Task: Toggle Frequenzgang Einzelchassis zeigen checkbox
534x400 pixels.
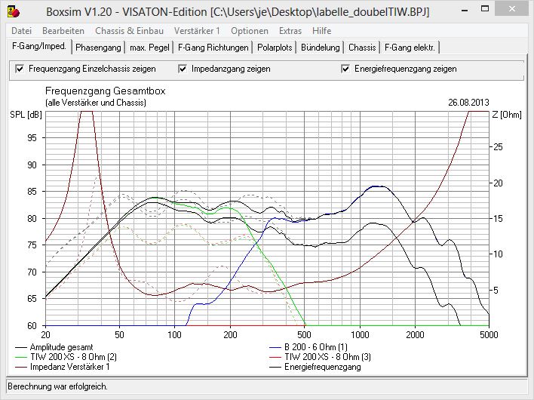Action: (20, 69)
